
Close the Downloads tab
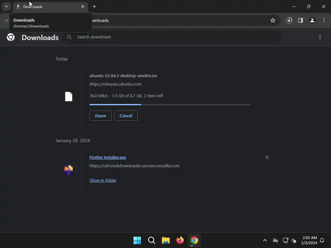click(83, 6)
